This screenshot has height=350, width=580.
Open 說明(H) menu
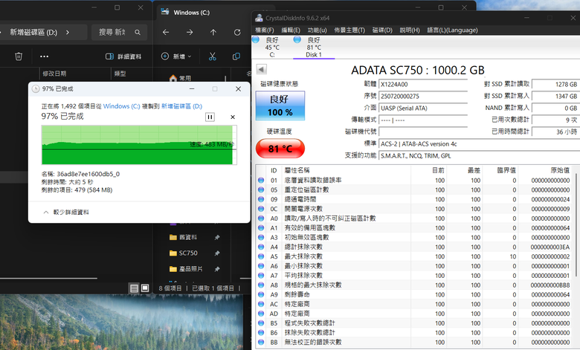[x=410, y=30]
